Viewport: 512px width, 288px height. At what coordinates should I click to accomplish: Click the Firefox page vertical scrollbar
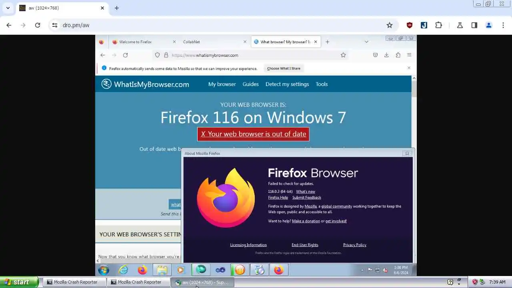[414, 168]
